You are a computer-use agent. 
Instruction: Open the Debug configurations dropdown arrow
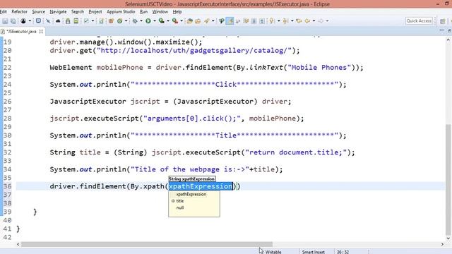(141, 21)
